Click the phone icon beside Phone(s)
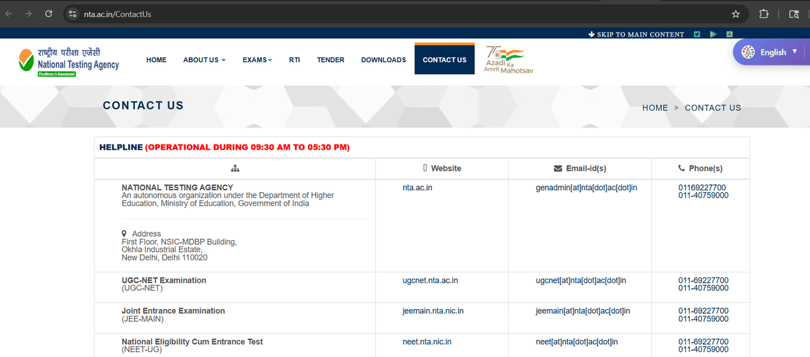The image size is (810, 357). 681,168
